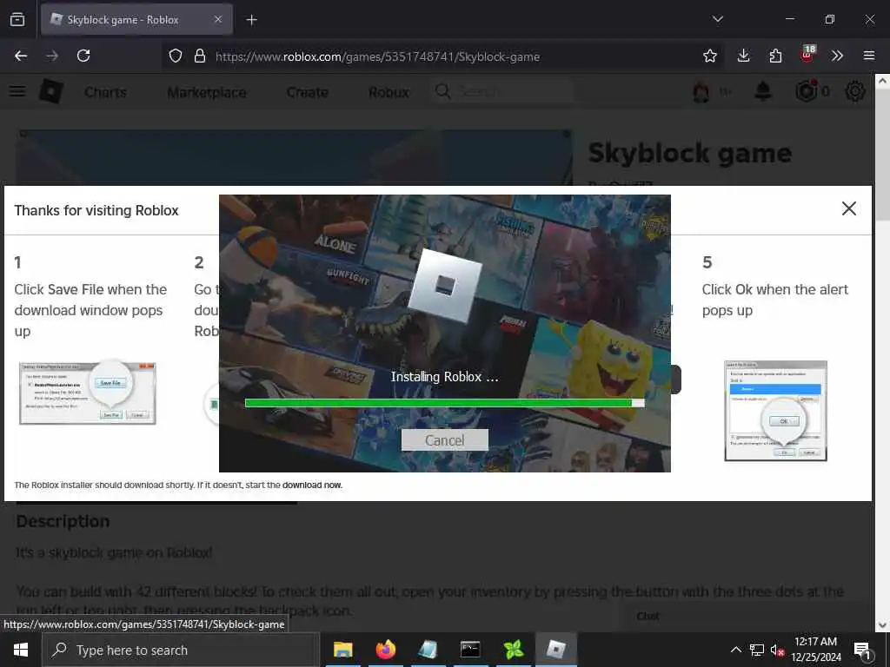The image size is (890, 667).
Task: Click the Robux balance icon
Action: click(x=806, y=91)
